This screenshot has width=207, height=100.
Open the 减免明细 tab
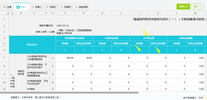[81, 7]
